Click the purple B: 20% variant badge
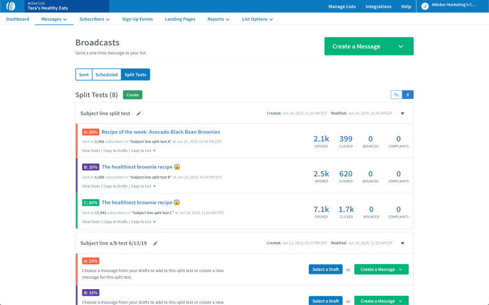489x305 pixels. pos(90,167)
